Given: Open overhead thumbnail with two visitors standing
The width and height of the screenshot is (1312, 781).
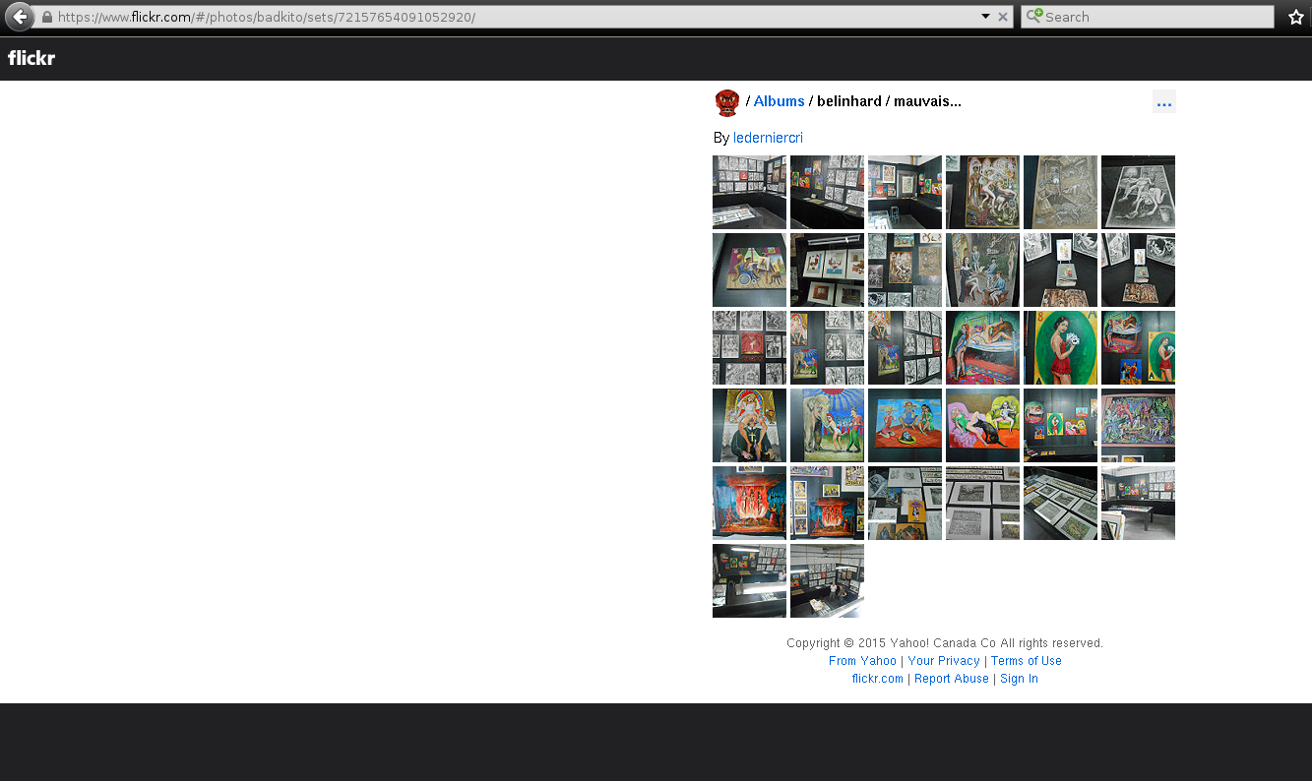Looking at the screenshot, I should tap(827, 580).
